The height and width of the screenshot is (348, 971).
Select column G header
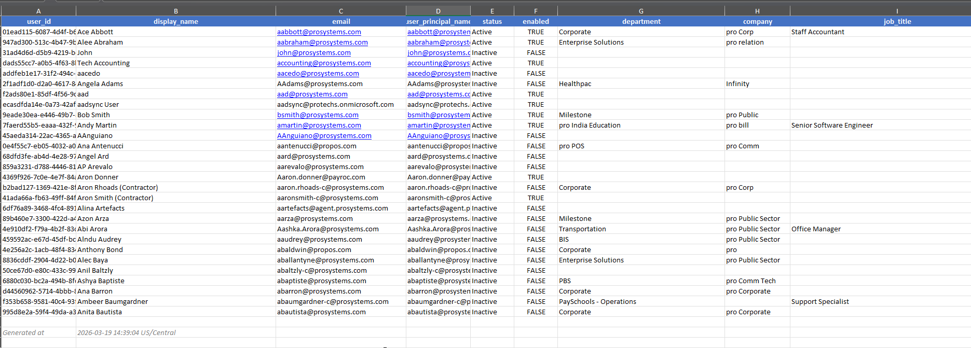pyautogui.click(x=641, y=11)
